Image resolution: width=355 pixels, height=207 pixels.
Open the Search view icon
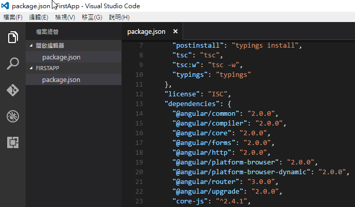pos(13,64)
